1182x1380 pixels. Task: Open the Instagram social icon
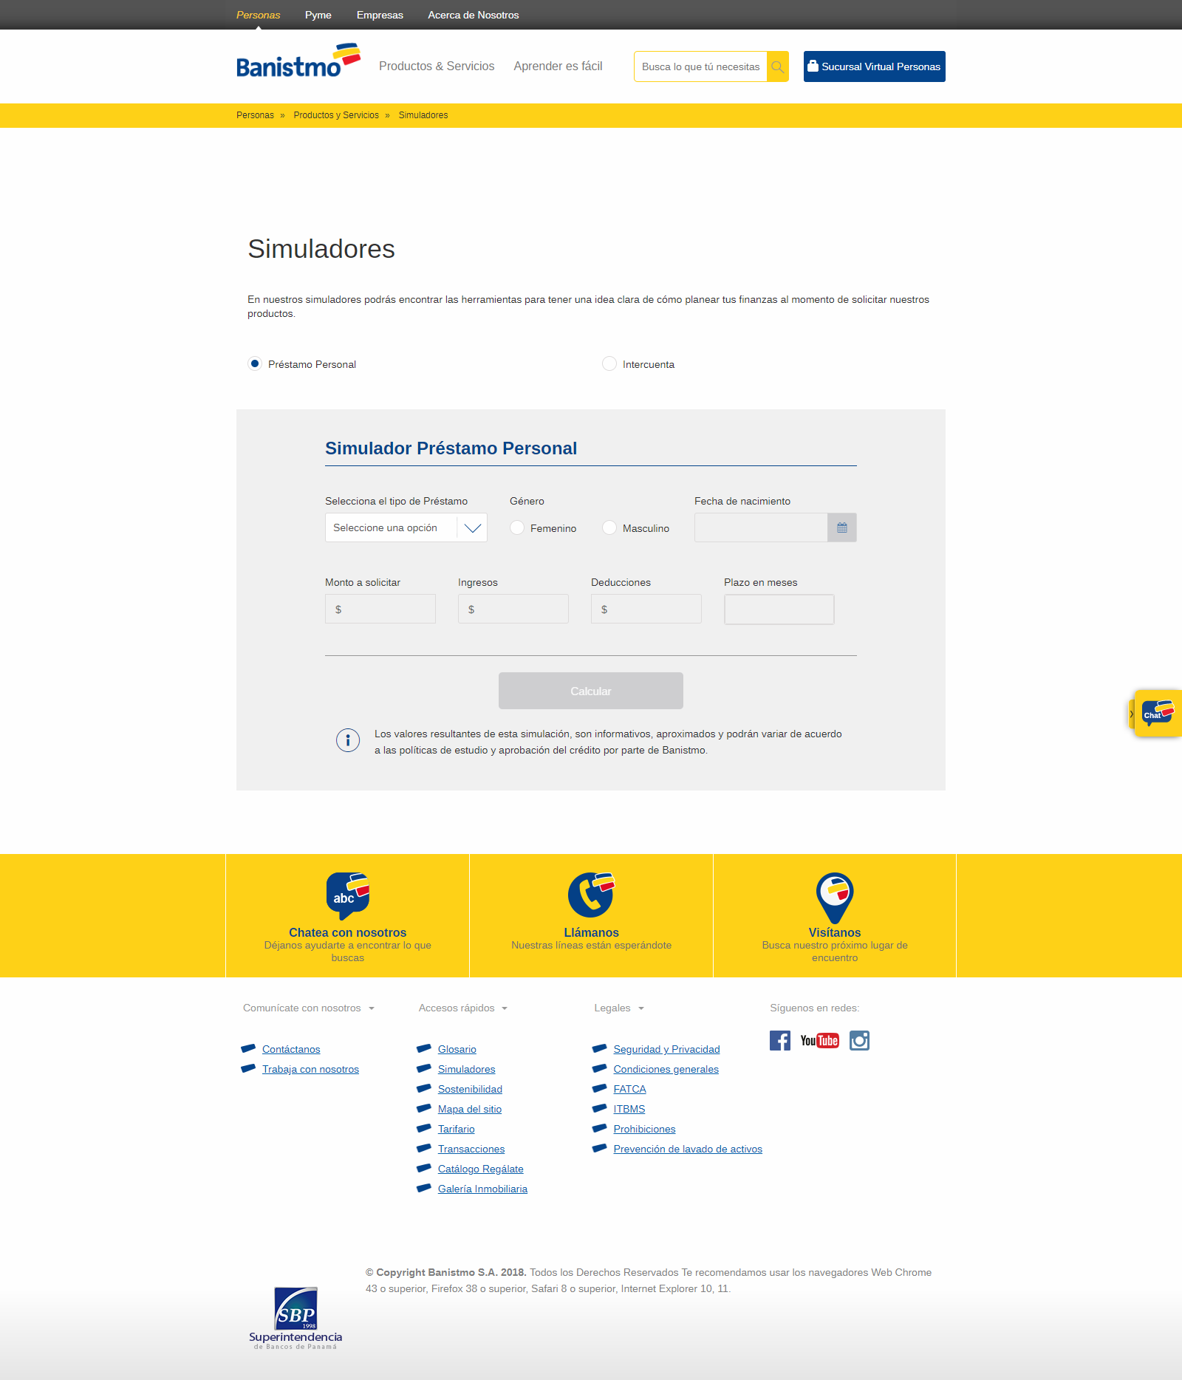(859, 1040)
